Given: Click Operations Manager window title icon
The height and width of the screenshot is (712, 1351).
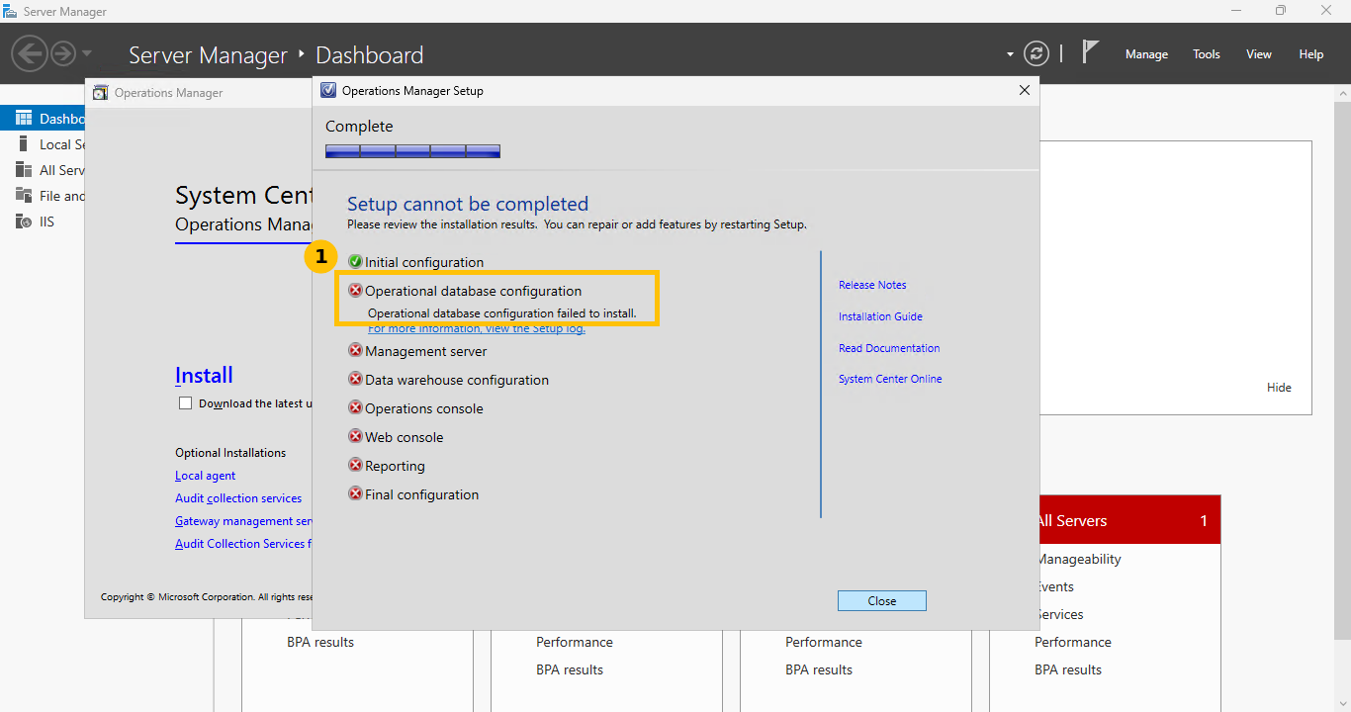Looking at the screenshot, I should [100, 93].
